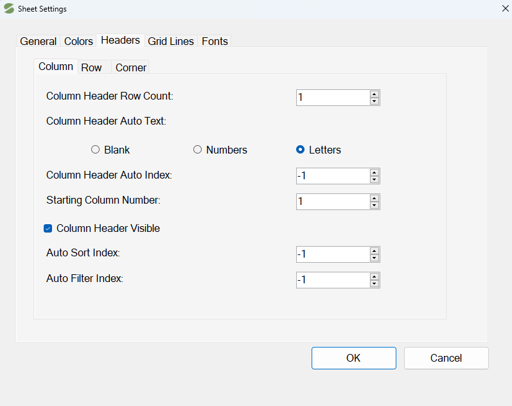The width and height of the screenshot is (512, 406).
Task: Toggle the Column Header Visible checkbox
Action: coord(48,228)
